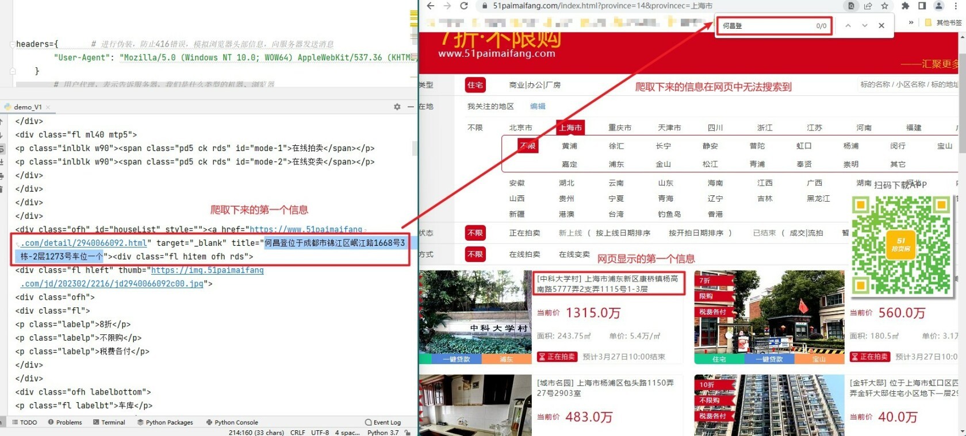Collapse the headers code block fold marker
This screenshot has width=966, height=436.
(x=13, y=44)
